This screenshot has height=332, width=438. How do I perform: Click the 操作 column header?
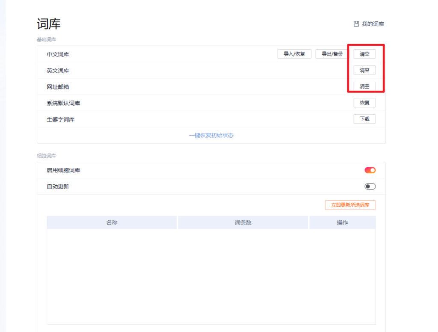coord(342,222)
